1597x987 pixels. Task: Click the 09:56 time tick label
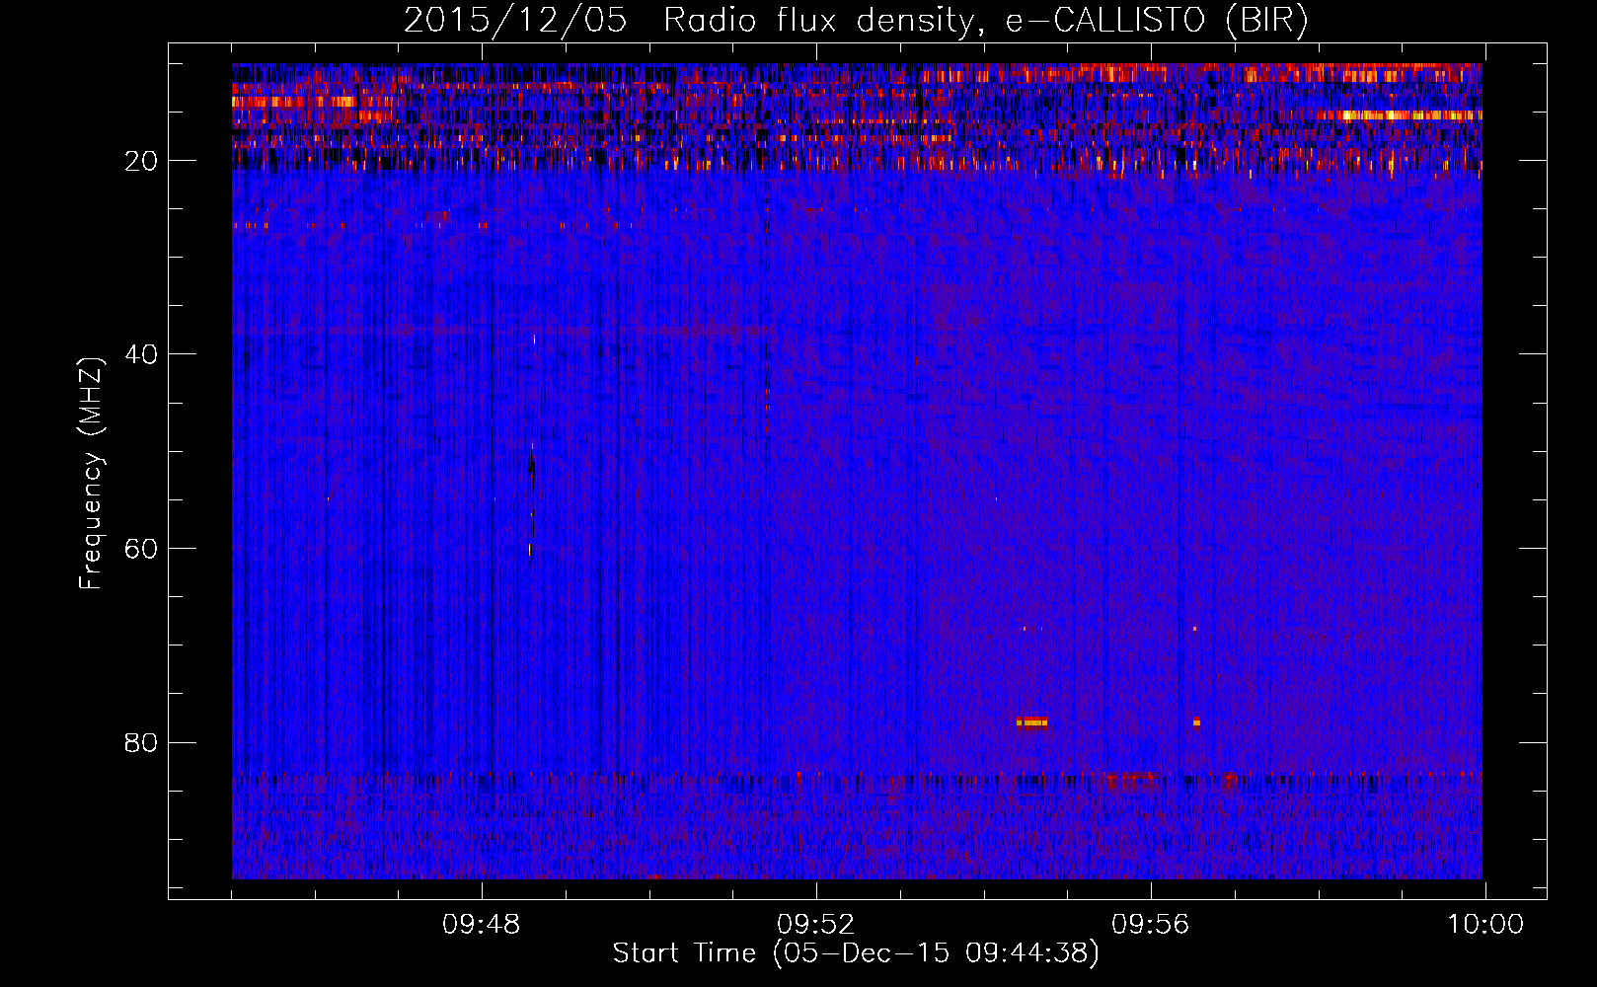click(1150, 925)
